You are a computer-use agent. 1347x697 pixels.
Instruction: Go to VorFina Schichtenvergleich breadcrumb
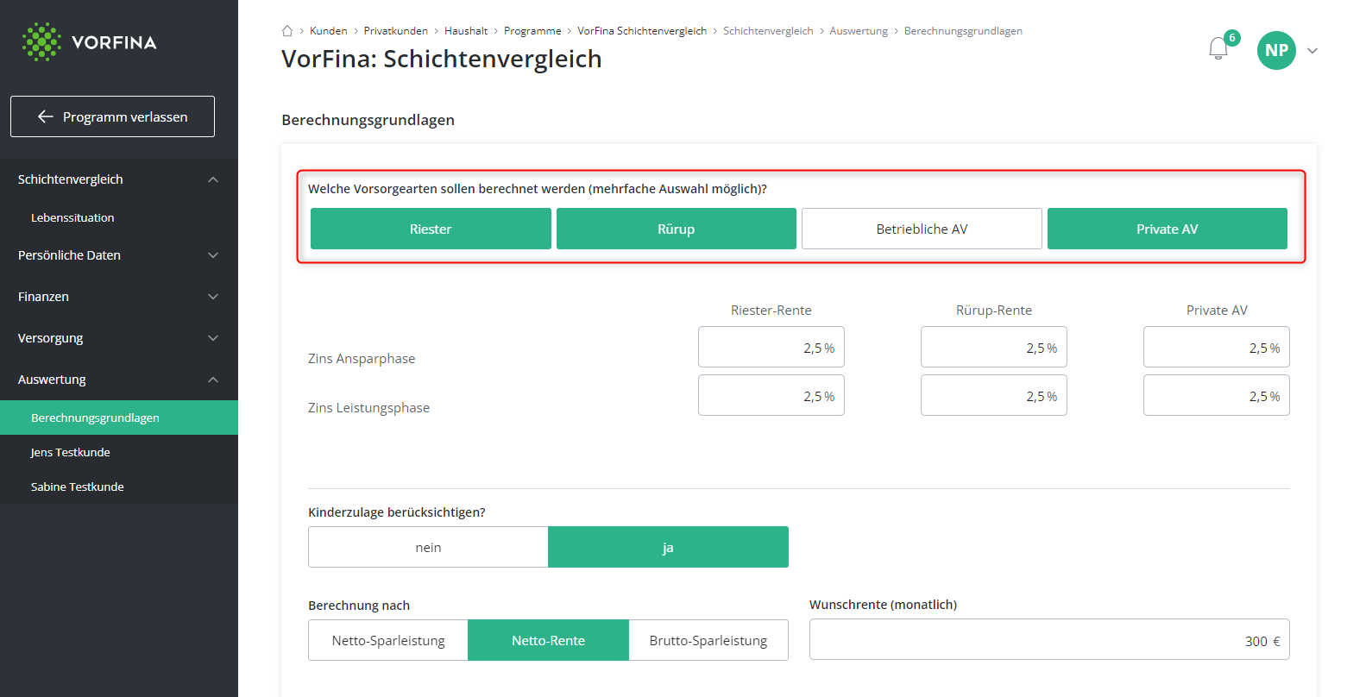(642, 31)
